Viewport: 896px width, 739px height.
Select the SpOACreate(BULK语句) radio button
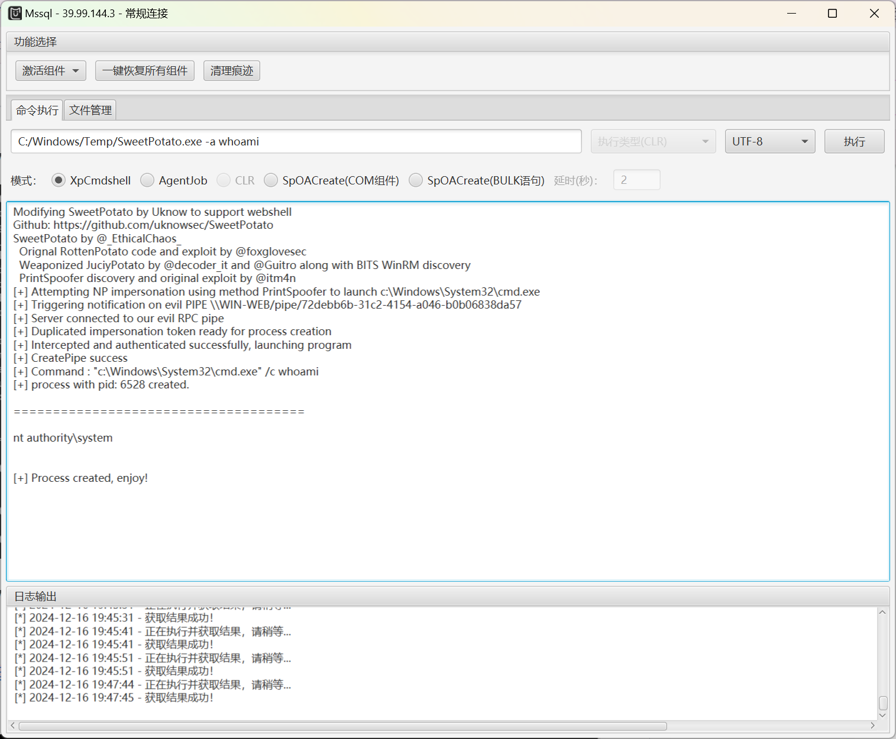[x=416, y=180]
